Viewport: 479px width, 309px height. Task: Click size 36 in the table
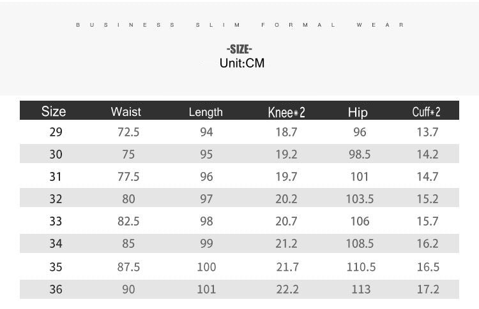pyautogui.click(x=56, y=289)
